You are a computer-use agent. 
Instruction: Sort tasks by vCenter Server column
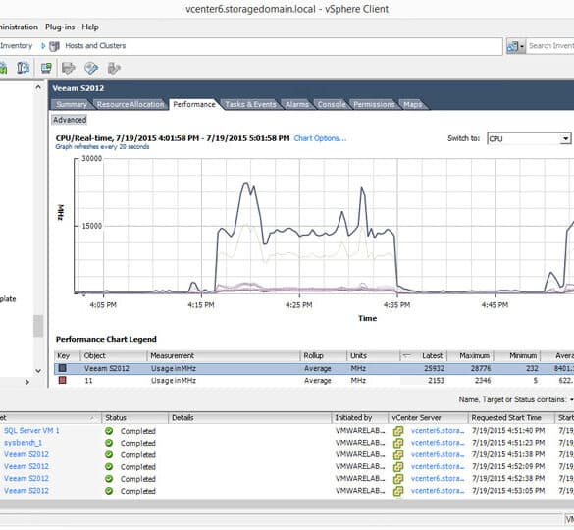tap(428, 418)
